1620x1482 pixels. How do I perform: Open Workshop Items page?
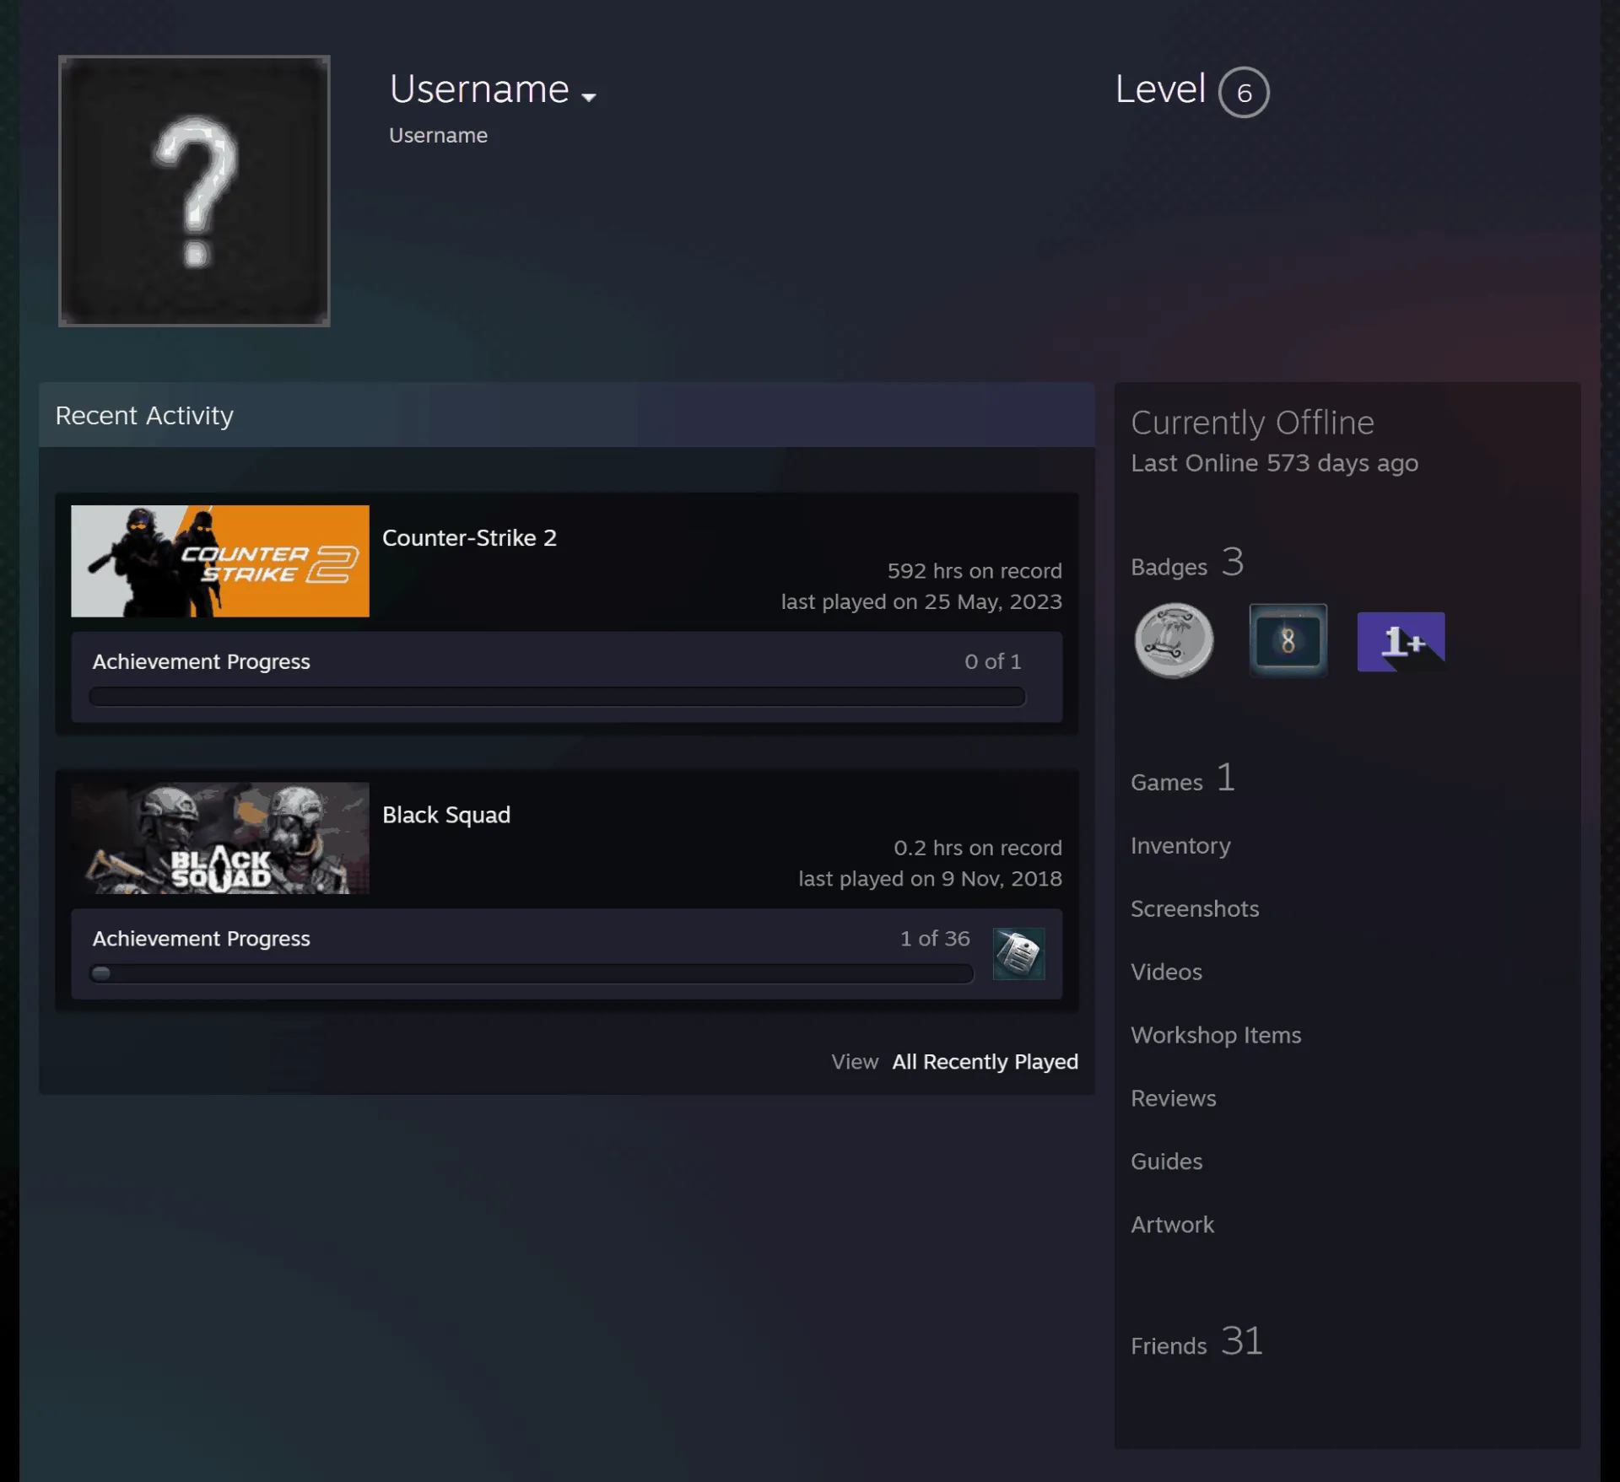coord(1216,1036)
